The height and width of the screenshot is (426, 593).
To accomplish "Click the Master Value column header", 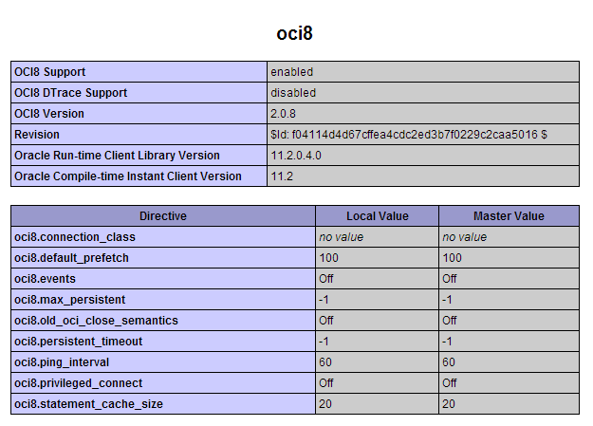I will tap(509, 216).
